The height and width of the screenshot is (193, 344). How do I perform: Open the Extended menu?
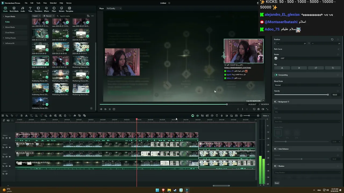tap(53, 3)
